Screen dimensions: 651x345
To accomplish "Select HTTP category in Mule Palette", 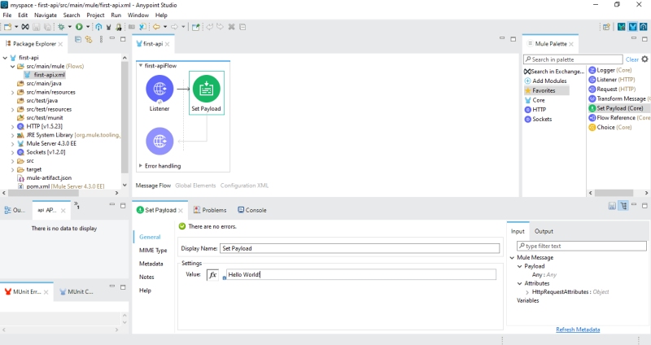I will [535, 110].
